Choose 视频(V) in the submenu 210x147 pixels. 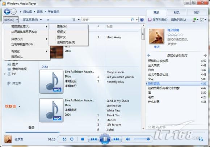click(68, 32)
